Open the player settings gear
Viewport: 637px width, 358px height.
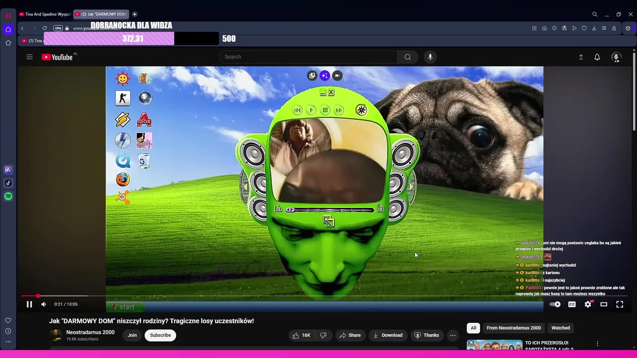[x=588, y=304]
